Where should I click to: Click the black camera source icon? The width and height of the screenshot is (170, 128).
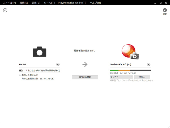(x=39, y=51)
